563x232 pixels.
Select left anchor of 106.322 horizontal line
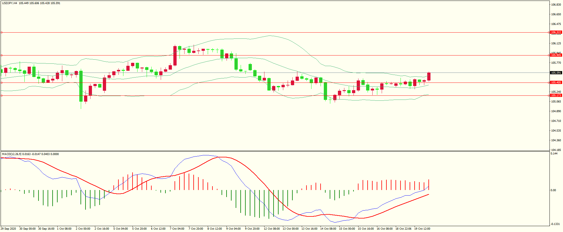tap(1, 32)
